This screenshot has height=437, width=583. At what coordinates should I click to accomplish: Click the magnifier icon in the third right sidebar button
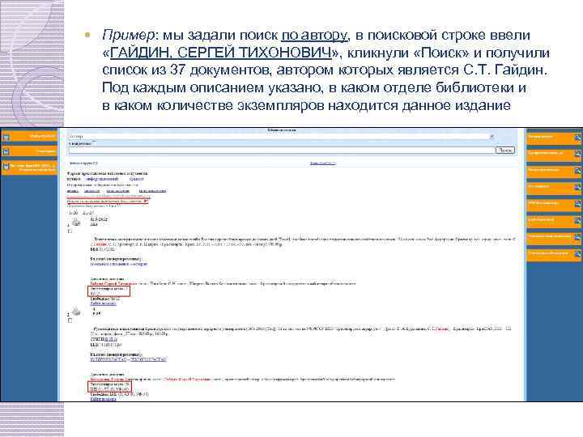click(577, 171)
